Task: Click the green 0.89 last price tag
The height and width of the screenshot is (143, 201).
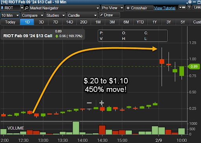Action: pyautogui.click(x=194, y=66)
